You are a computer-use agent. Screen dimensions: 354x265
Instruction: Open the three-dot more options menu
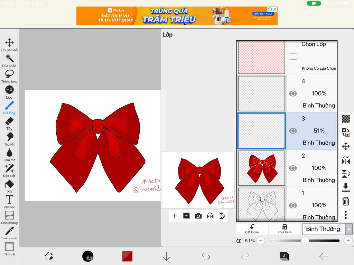[346, 215]
